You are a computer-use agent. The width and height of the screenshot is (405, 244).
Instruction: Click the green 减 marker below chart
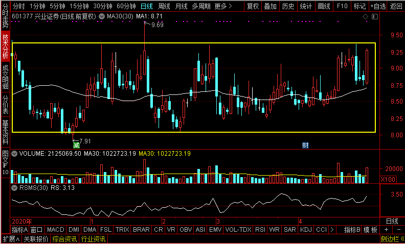76,145
